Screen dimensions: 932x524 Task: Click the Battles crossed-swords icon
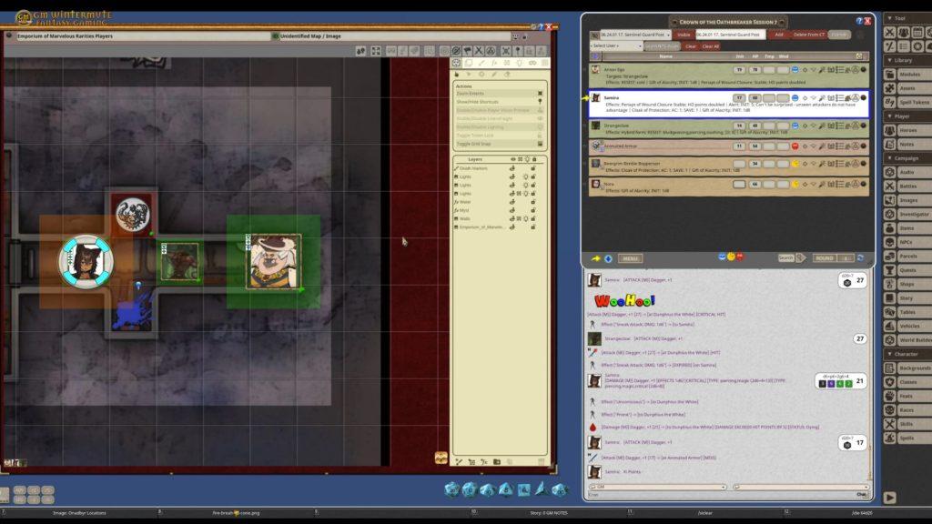[890, 186]
